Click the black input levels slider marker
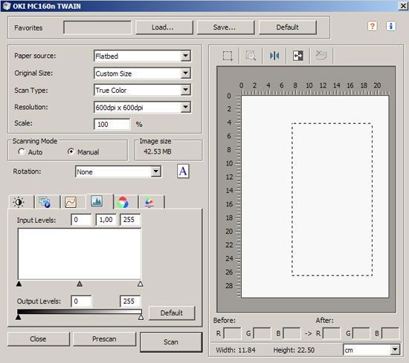The height and width of the screenshot is (363, 409). pos(19,284)
